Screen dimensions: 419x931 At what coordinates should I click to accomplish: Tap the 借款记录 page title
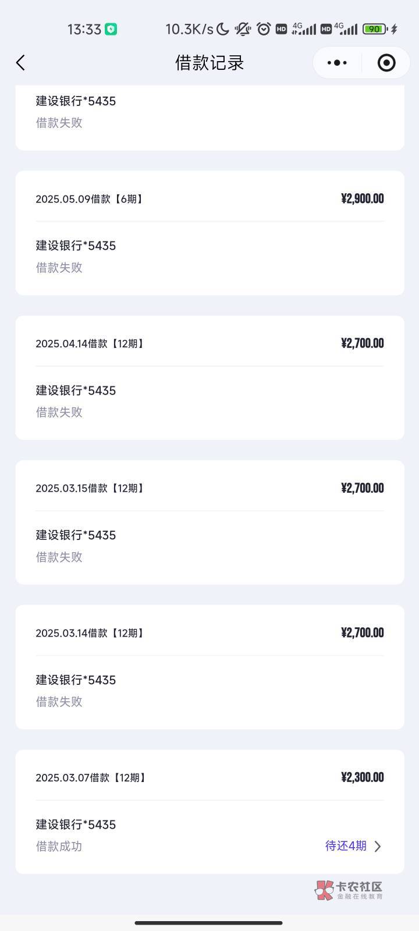click(x=210, y=63)
